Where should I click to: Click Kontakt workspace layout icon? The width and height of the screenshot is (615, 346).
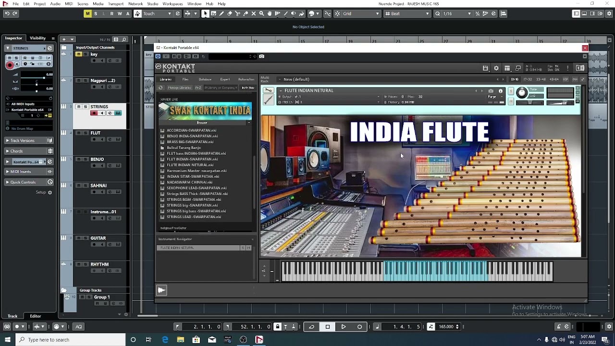tap(507, 68)
